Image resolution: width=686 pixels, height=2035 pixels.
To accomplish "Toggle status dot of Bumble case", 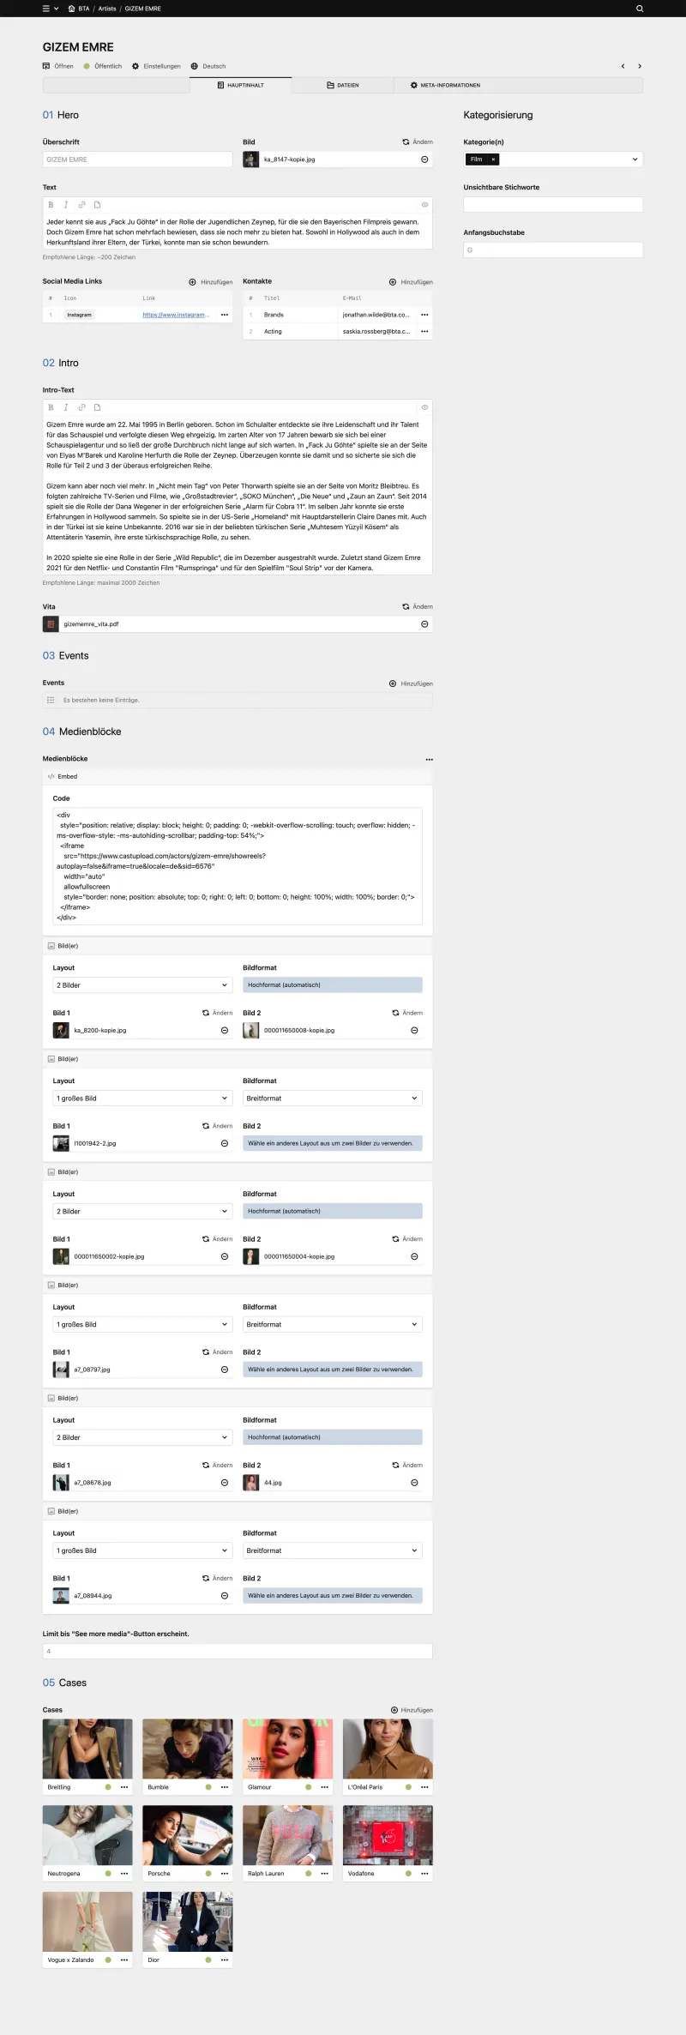I will pyautogui.click(x=208, y=1787).
